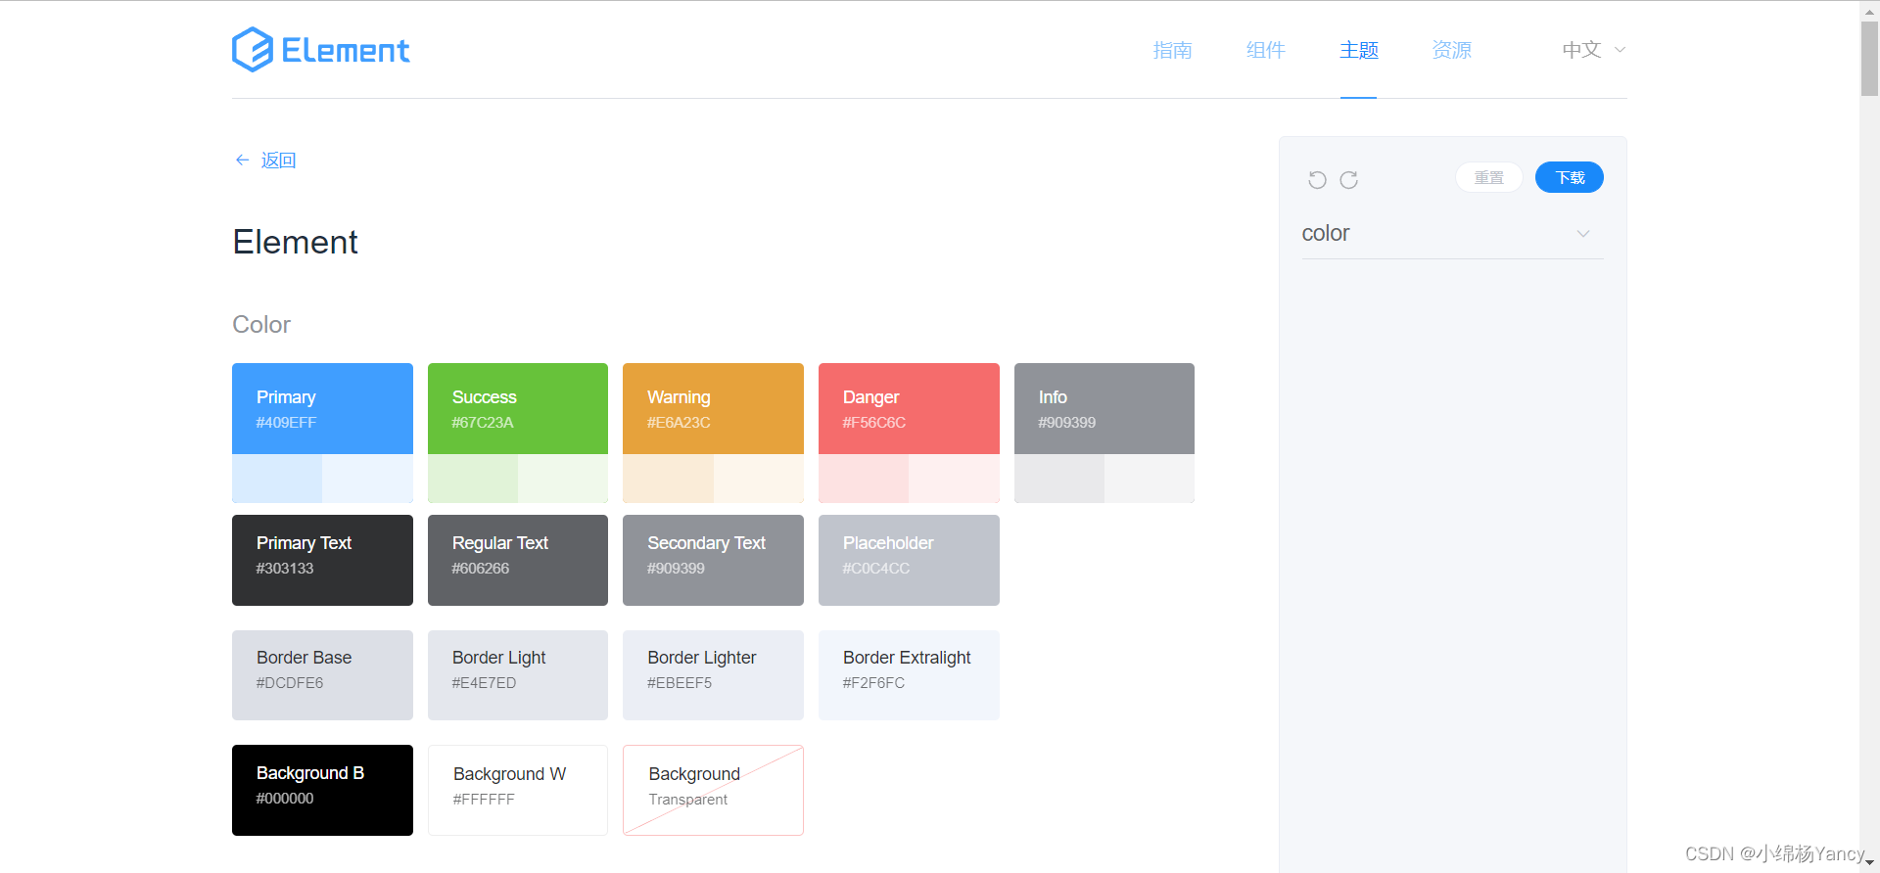Click the undo arrow icon
Viewport: 1880px width, 873px height.
tap(1317, 180)
